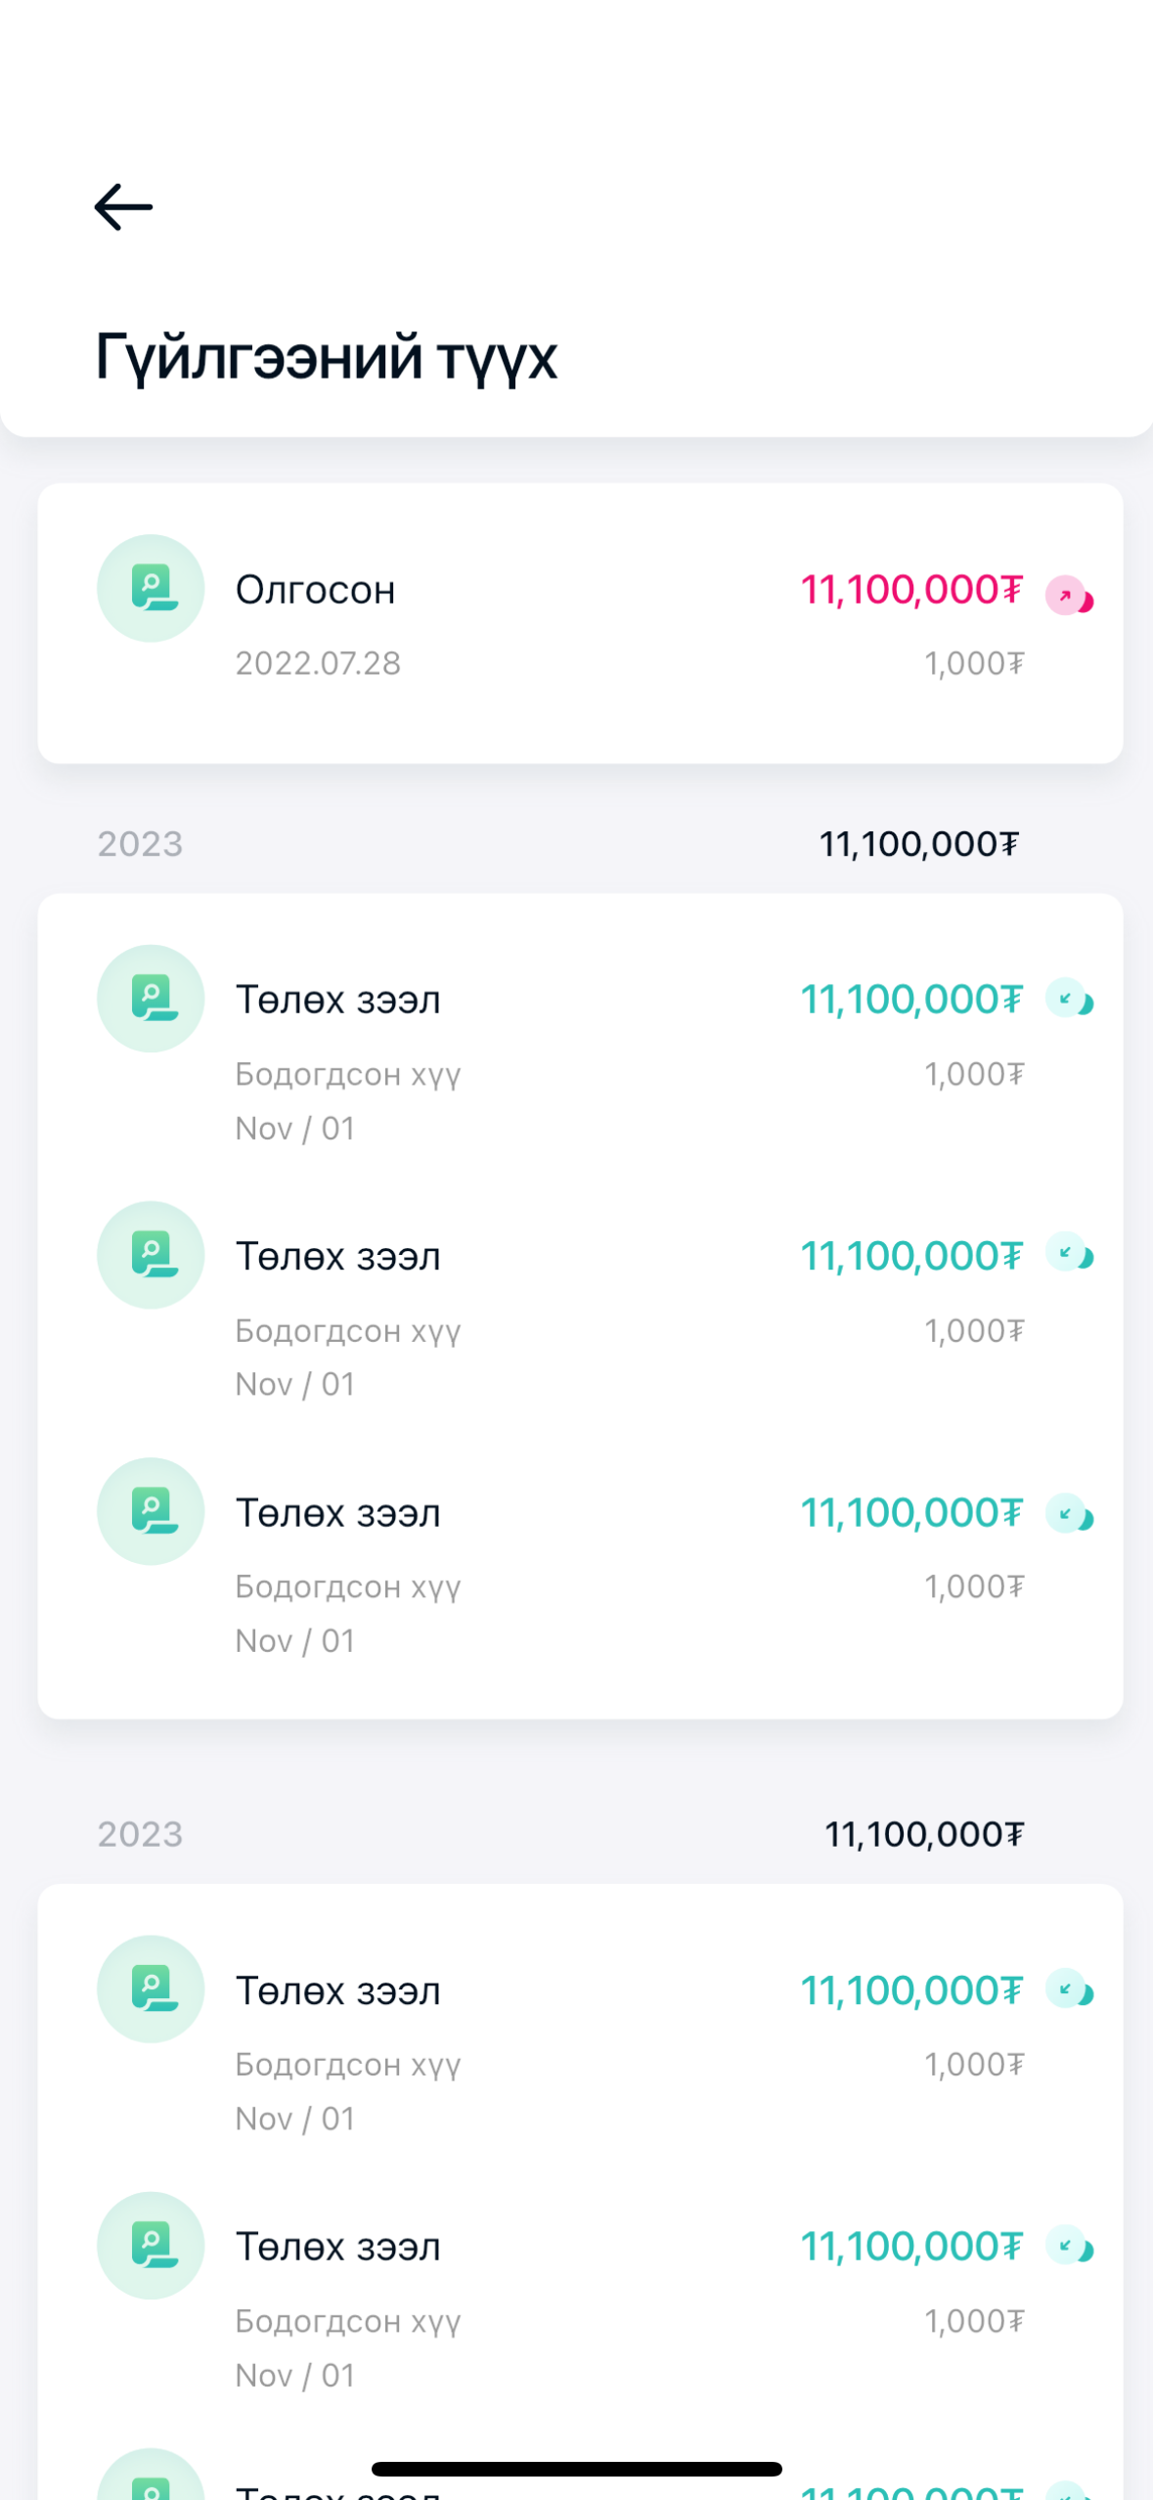Image resolution: width=1153 pixels, height=2500 pixels.
Task: Tap teal incoming arrow on third Төлөх зээл row
Action: pos(1068,1514)
